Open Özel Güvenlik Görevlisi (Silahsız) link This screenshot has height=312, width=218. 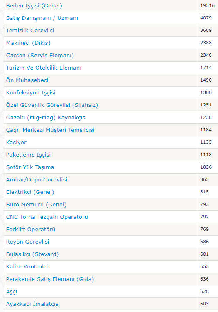(x=52, y=105)
